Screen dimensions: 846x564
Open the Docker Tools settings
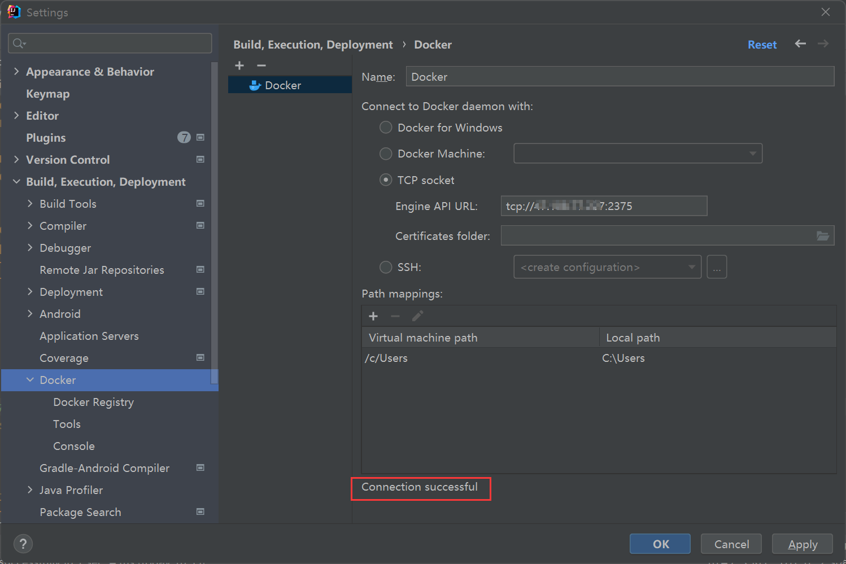tap(67, 424)
